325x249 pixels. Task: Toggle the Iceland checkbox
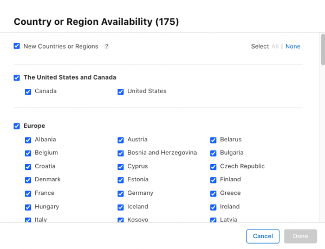coord(121,207)
